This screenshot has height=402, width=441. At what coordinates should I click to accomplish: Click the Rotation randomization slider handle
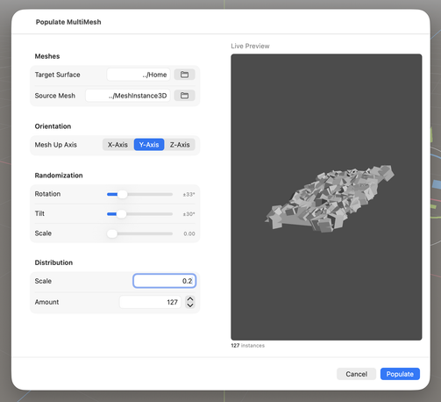point(123,194)
